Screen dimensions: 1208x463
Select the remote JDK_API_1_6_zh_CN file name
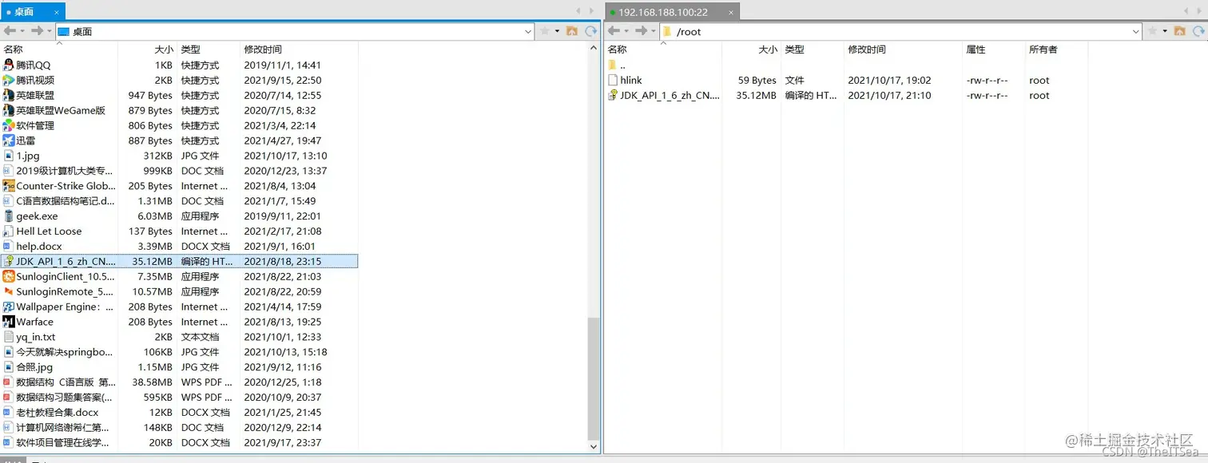pos(670,96)
